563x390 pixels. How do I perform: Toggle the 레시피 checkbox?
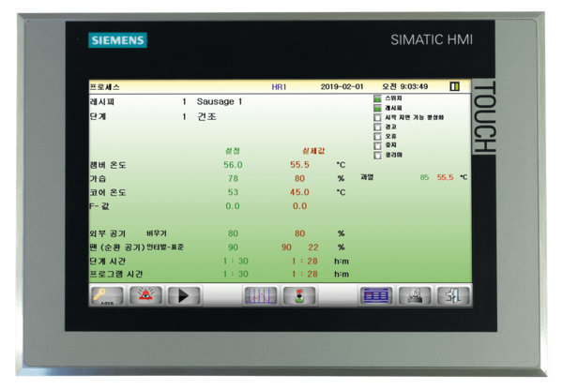(x=377, y=108)
